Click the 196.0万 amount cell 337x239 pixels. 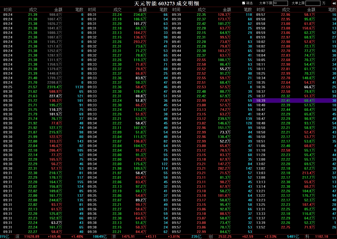pyautogui.click(x=140, y=141)
